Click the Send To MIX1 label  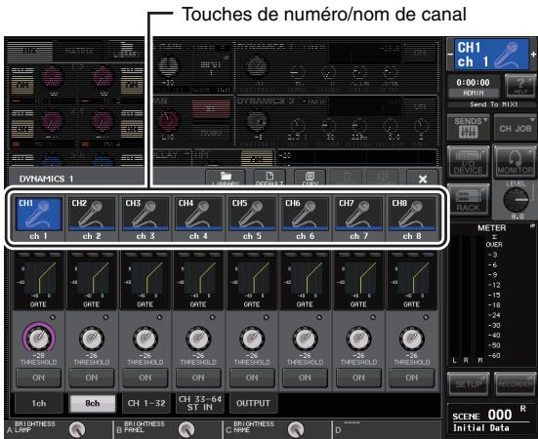click(x=494, y=104)
